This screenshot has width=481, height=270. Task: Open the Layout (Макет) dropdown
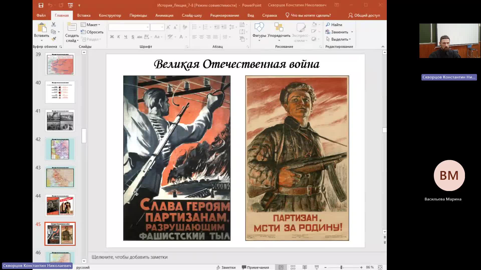coord(90,24)
